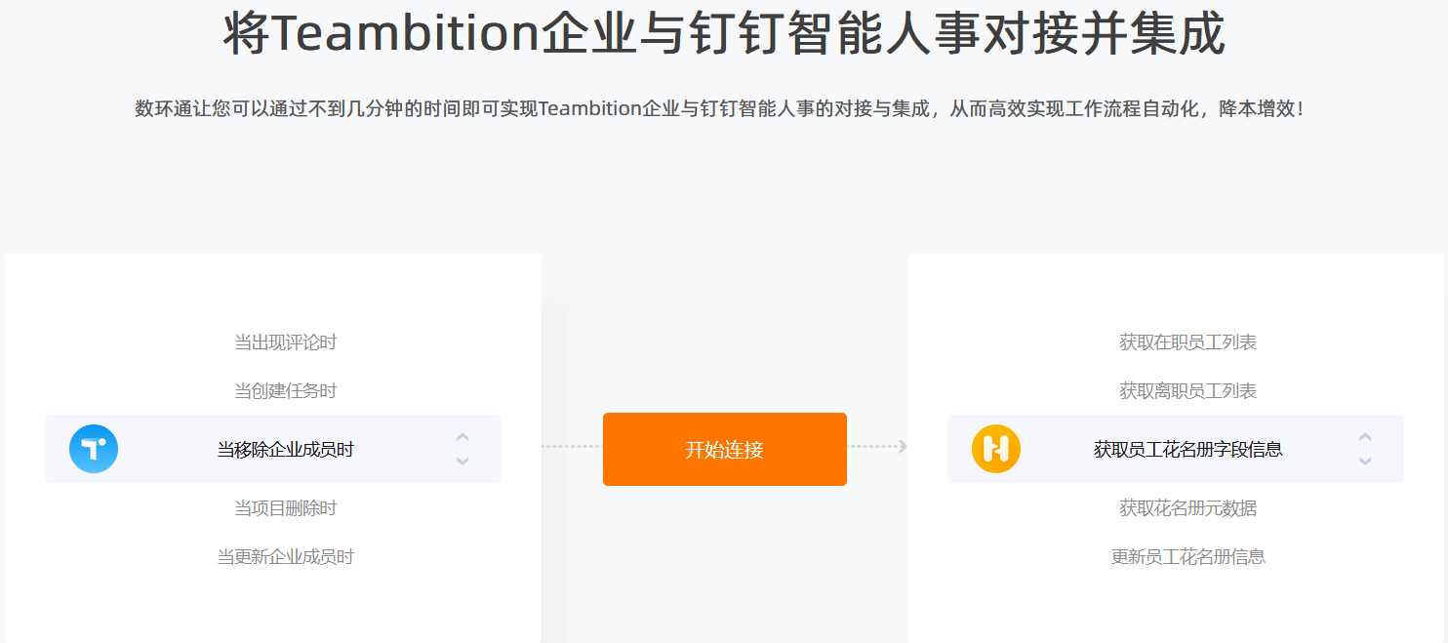The height and width of the screenshot is (643, 1448).
Task: Click the orange DingTalk HR logo icon
Action: coord(996,449)
